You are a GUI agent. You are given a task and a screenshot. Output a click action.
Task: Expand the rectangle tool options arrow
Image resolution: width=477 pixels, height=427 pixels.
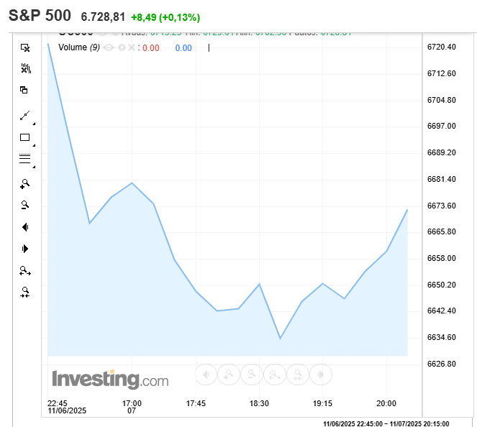pyautogui.click(x=34, y=145)
